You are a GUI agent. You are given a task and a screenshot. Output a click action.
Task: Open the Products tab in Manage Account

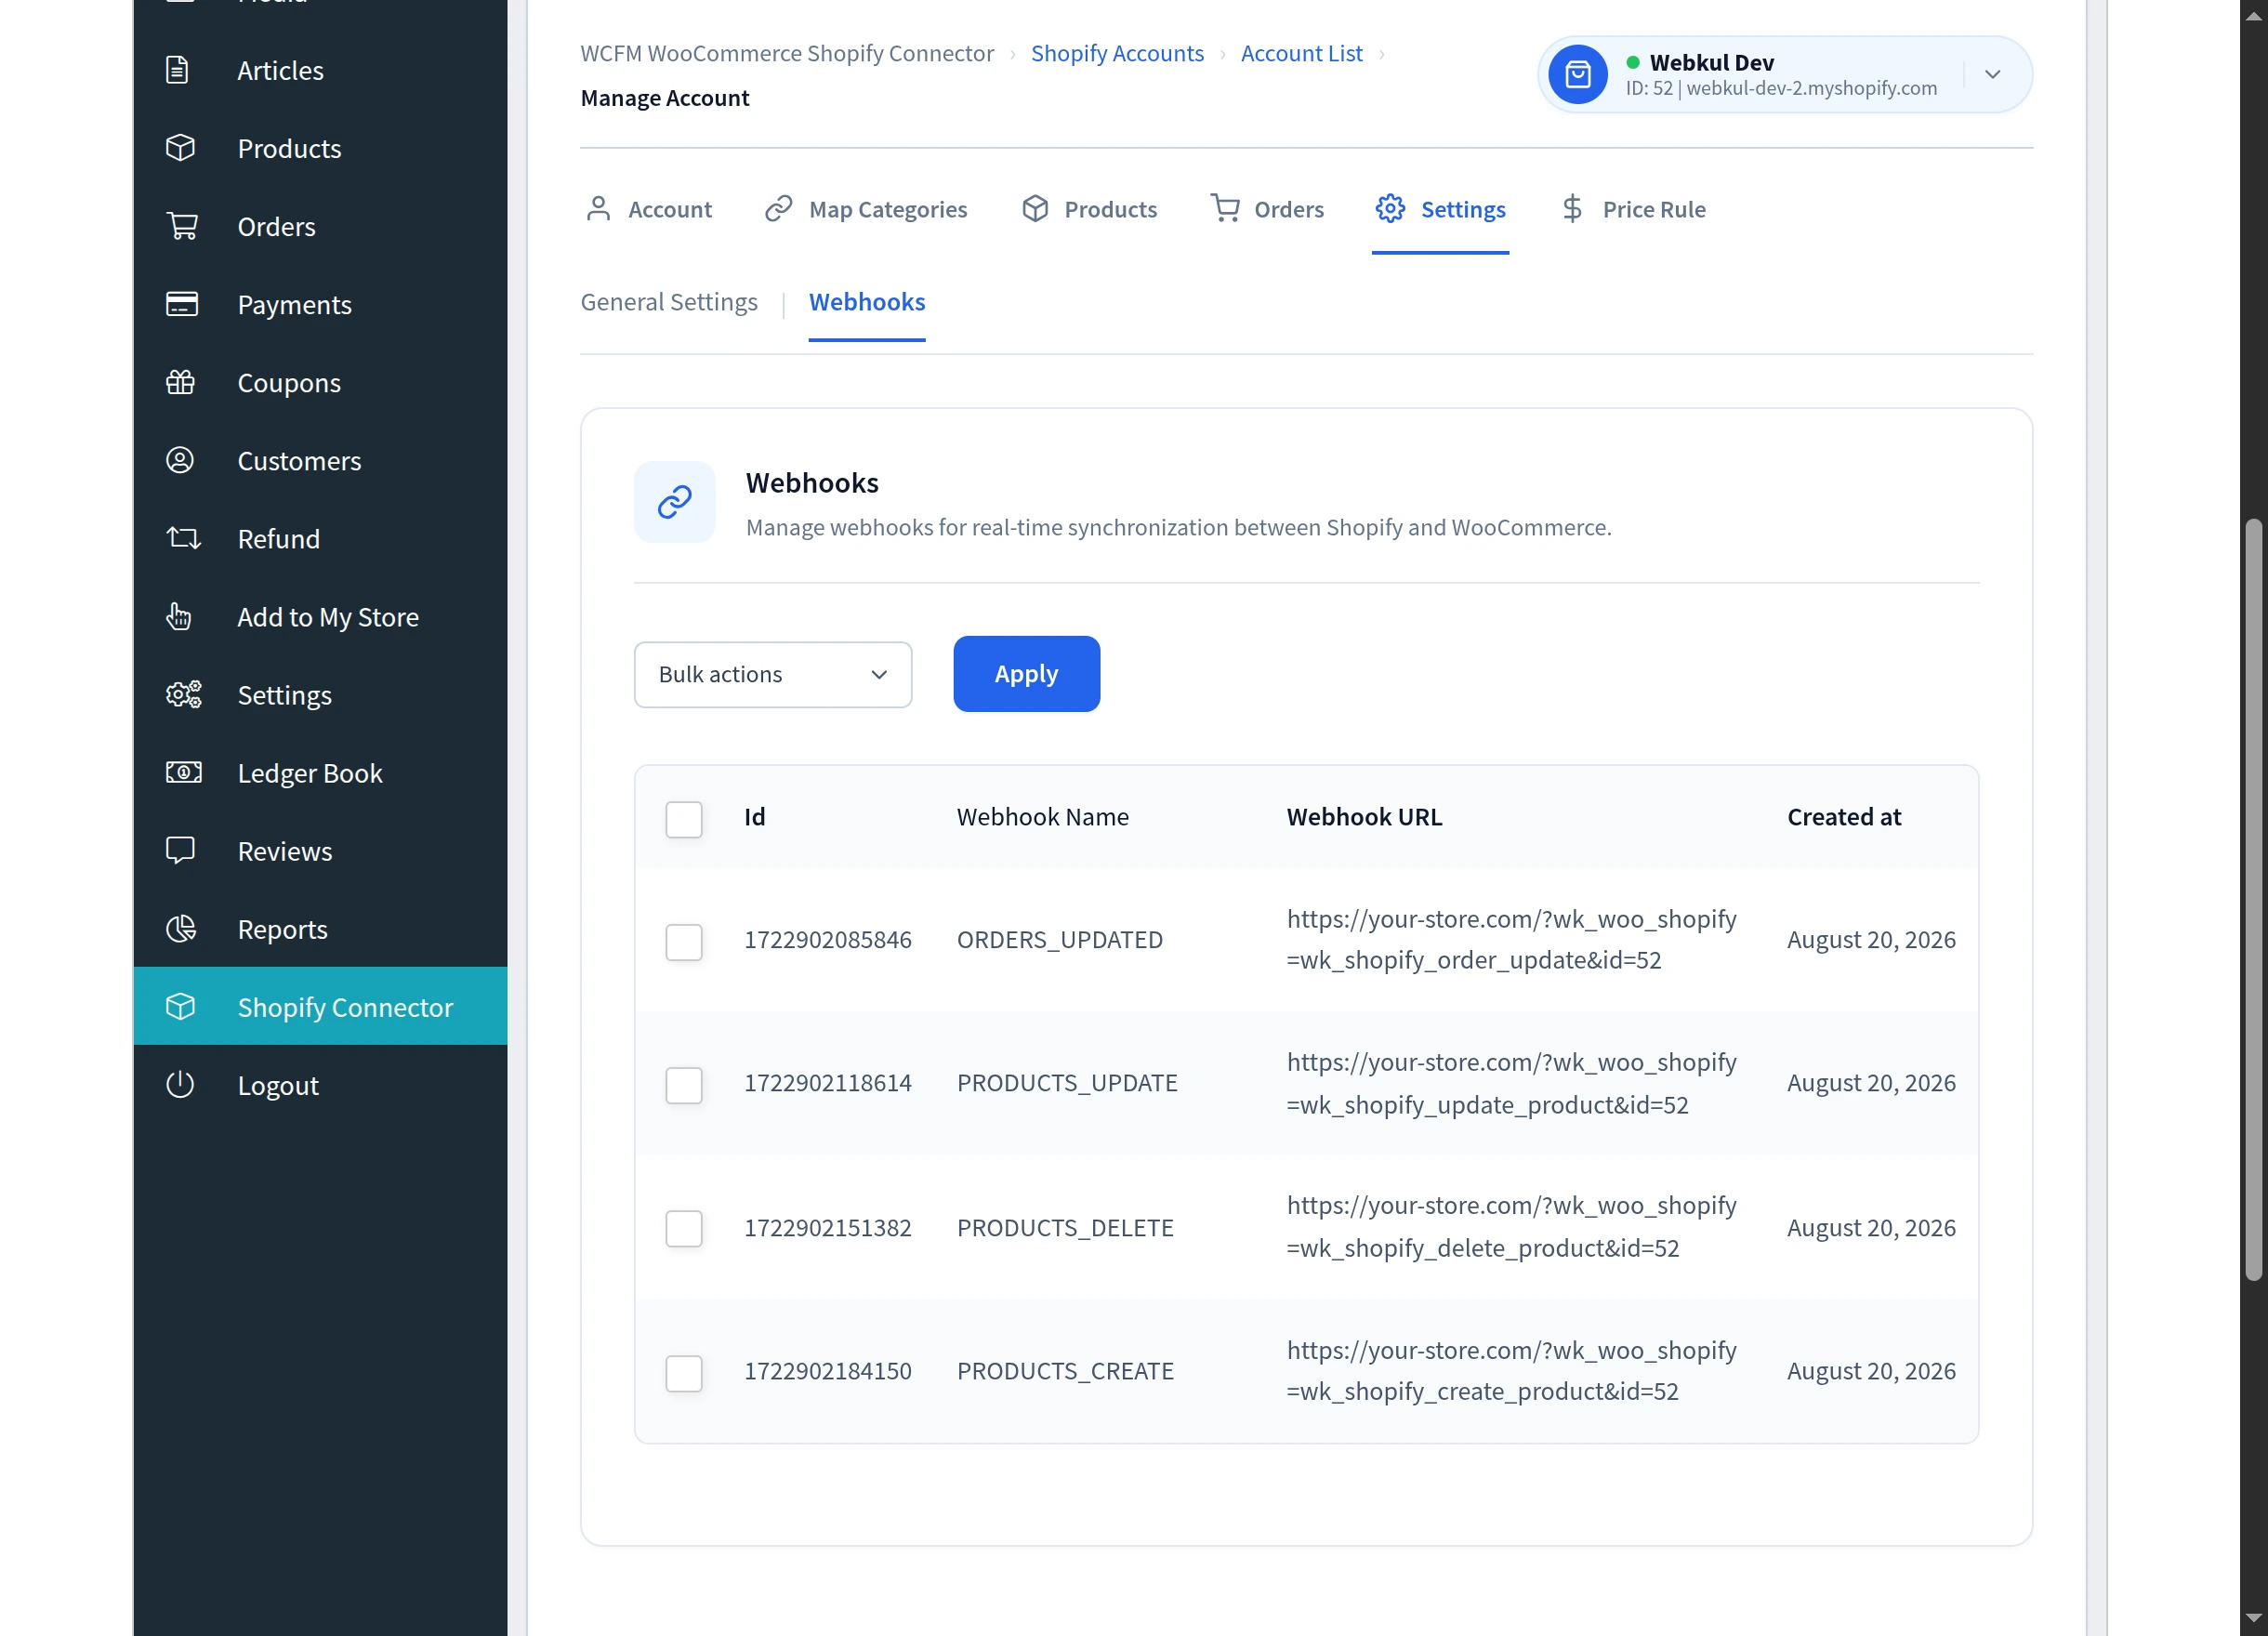point(1089,209)
